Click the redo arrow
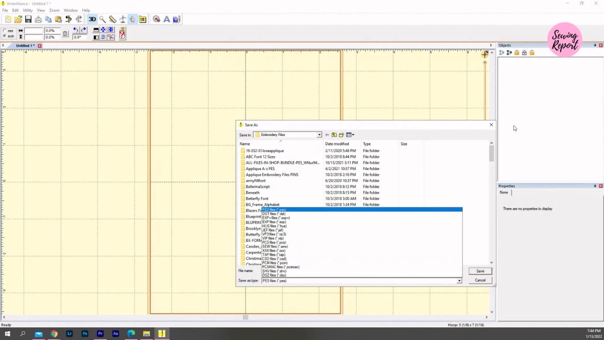The image size is (604, 340). tap(83, 30)
